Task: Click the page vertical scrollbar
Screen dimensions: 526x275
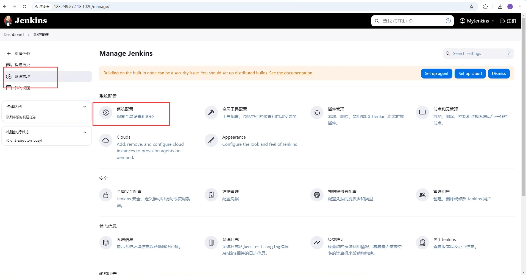Action: click(x=524, y=107)
